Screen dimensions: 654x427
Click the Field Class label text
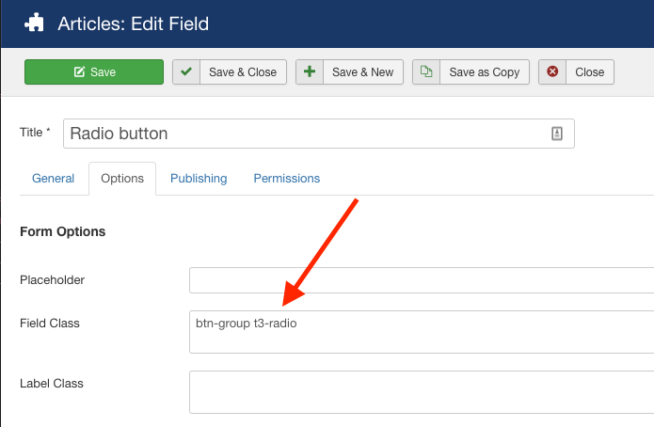[50, 324]
